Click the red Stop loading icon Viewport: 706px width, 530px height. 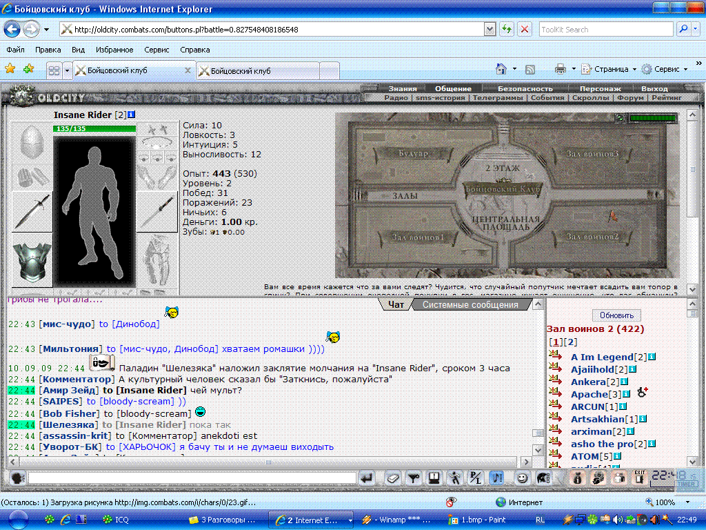click(x=525, y=29)
